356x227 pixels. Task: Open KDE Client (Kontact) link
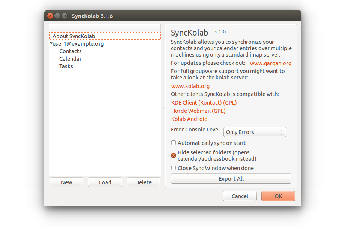(x=204, y=103)
